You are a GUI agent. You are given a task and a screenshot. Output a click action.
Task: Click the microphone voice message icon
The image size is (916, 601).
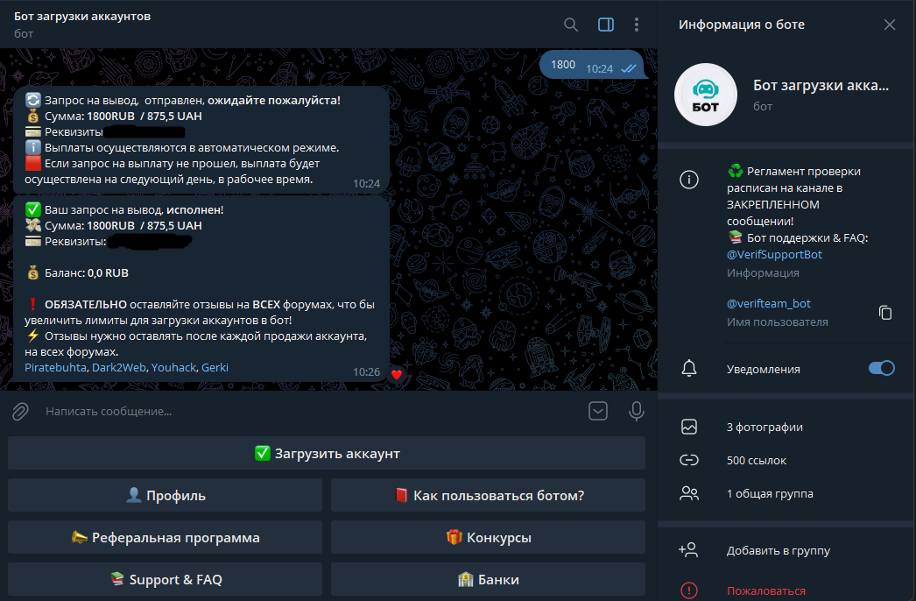point(637,411)
